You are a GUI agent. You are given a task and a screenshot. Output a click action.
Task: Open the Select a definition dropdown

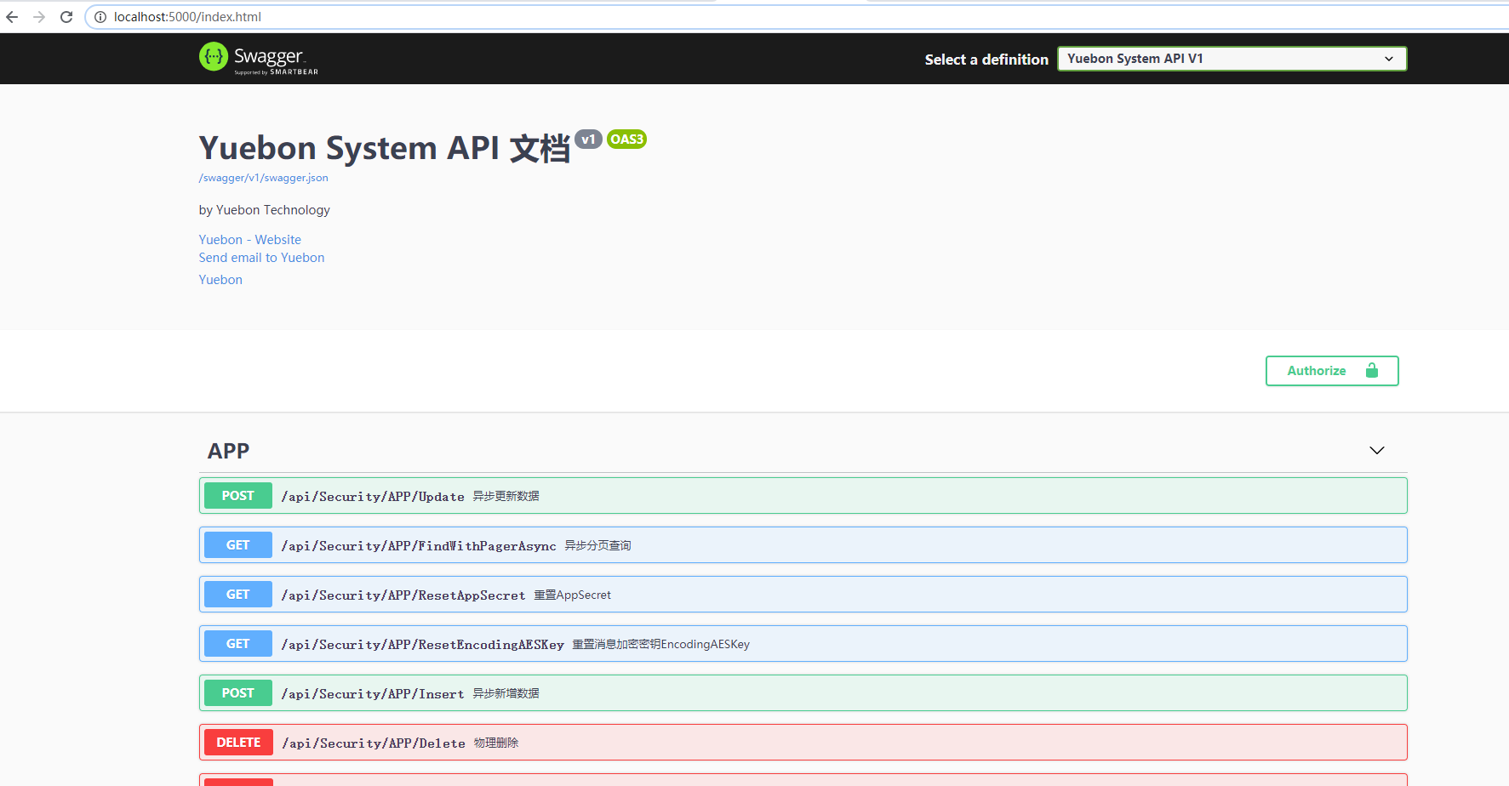pyautogui.click(x=1232, y=59)
